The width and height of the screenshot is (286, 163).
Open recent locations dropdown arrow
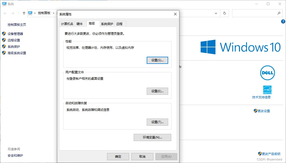tap(19, 13)
